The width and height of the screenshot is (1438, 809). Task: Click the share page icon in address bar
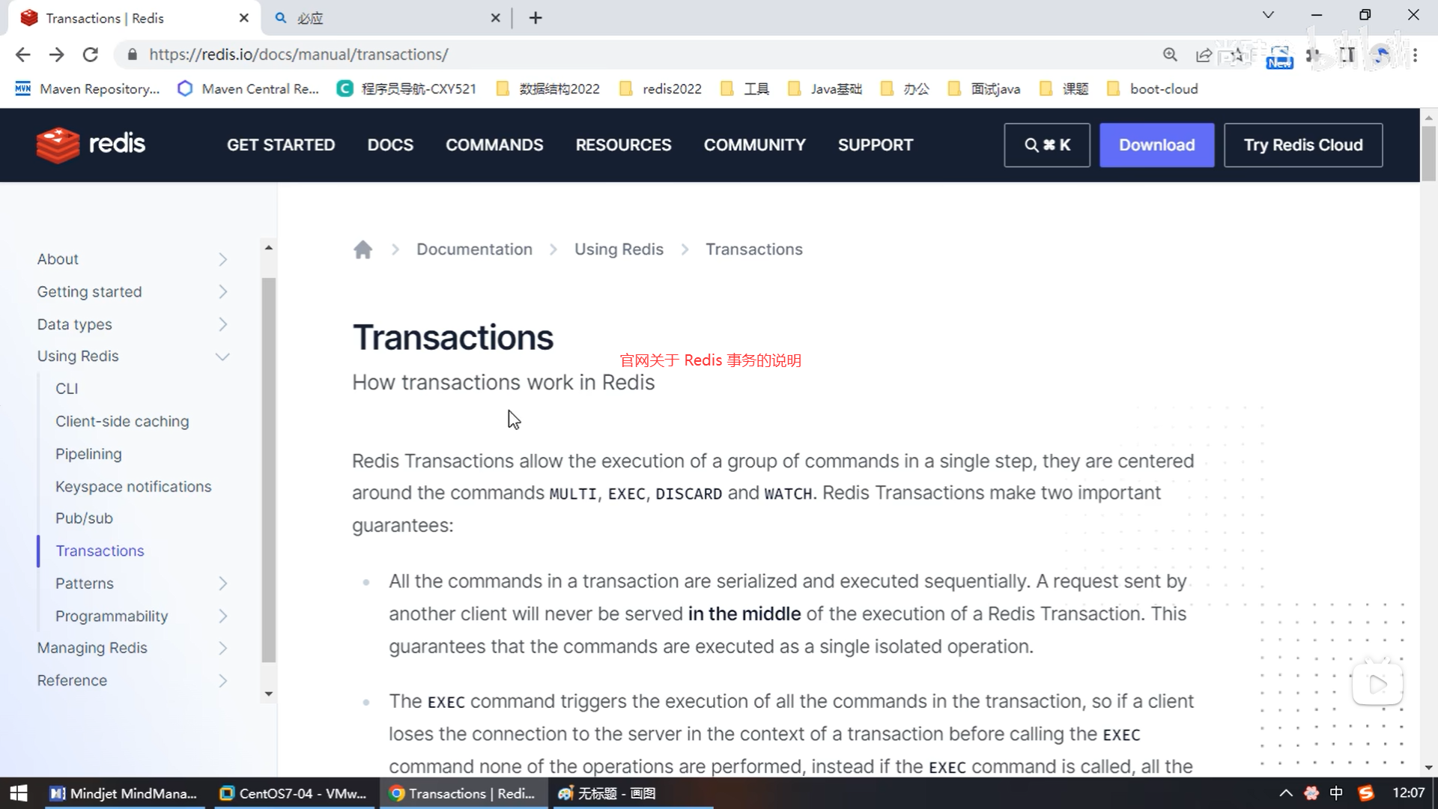coord(1204,55)
